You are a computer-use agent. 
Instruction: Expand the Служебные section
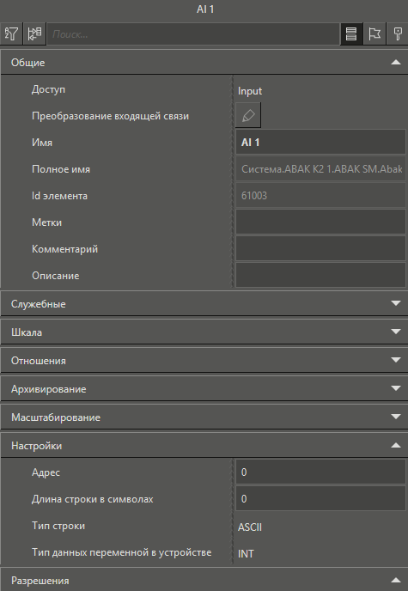coord(204,303)
